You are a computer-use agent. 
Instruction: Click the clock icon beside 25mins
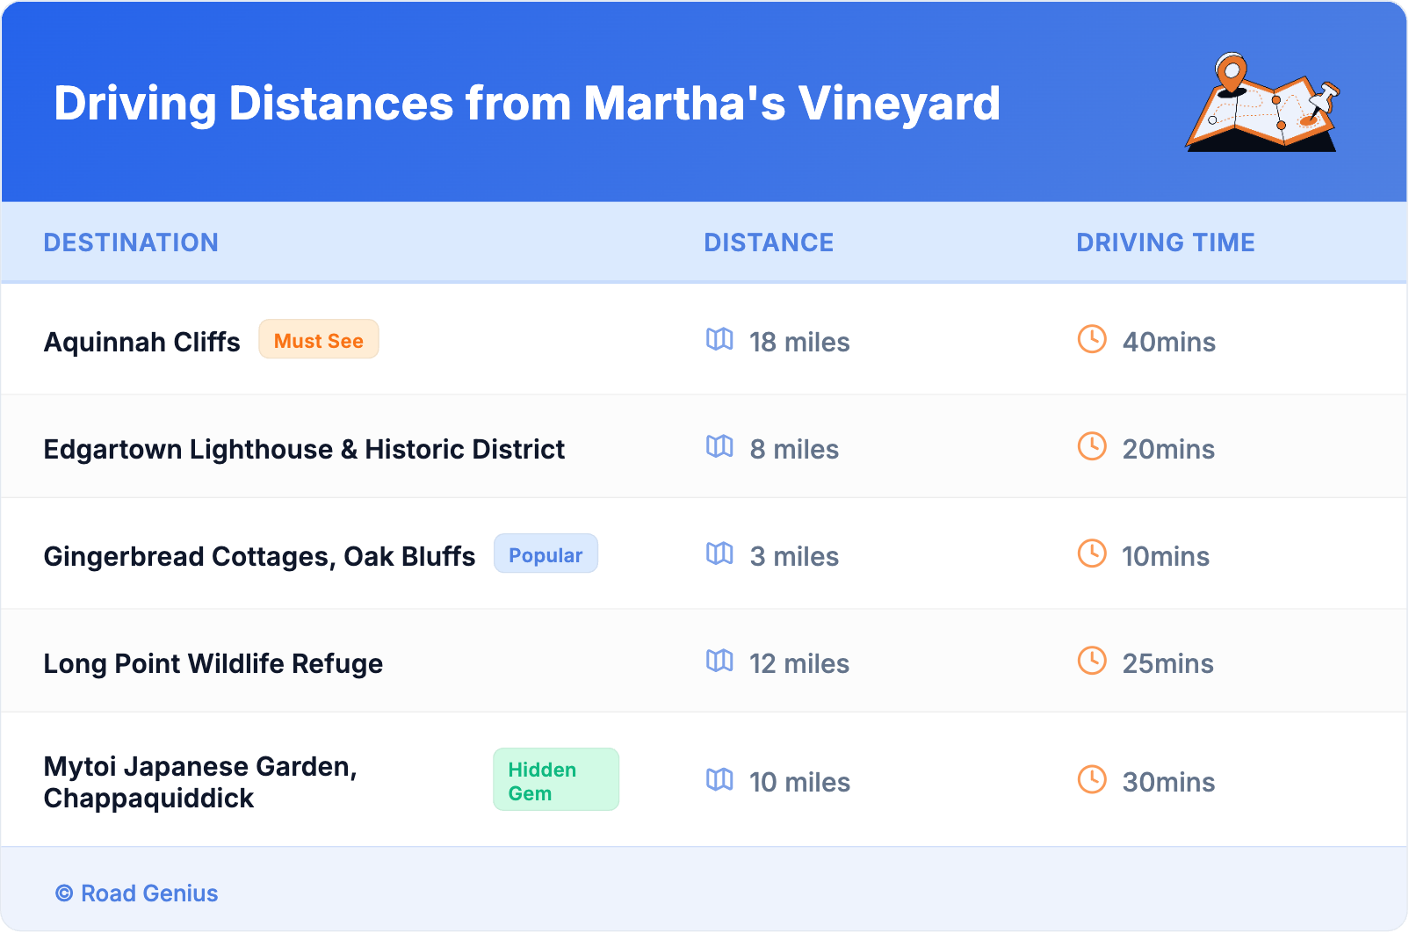coord(1092,661)
